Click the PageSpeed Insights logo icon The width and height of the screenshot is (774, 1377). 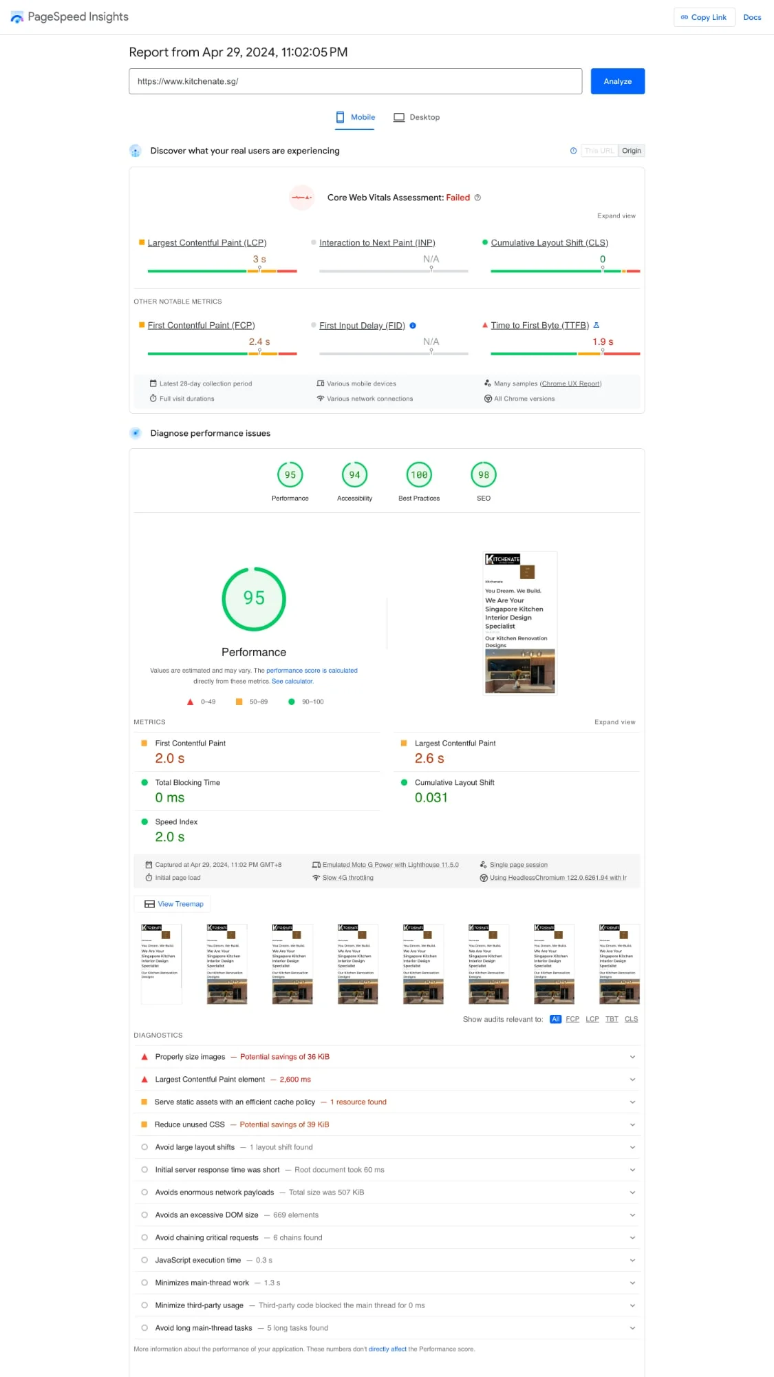pos(17,17)
